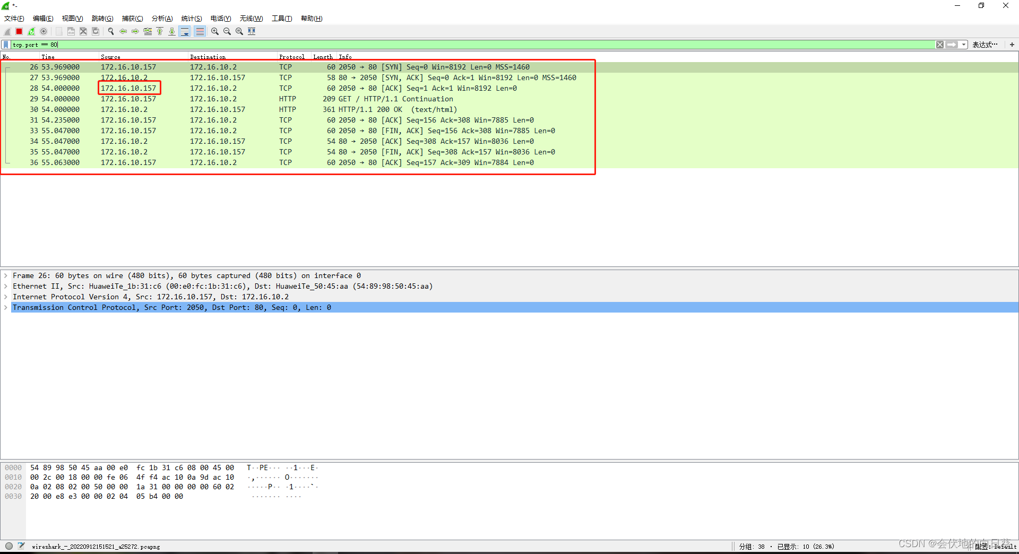Apply the display filter arrow

click(952, 45)
